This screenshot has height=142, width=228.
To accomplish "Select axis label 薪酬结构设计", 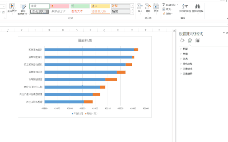I will coord(35,72).
